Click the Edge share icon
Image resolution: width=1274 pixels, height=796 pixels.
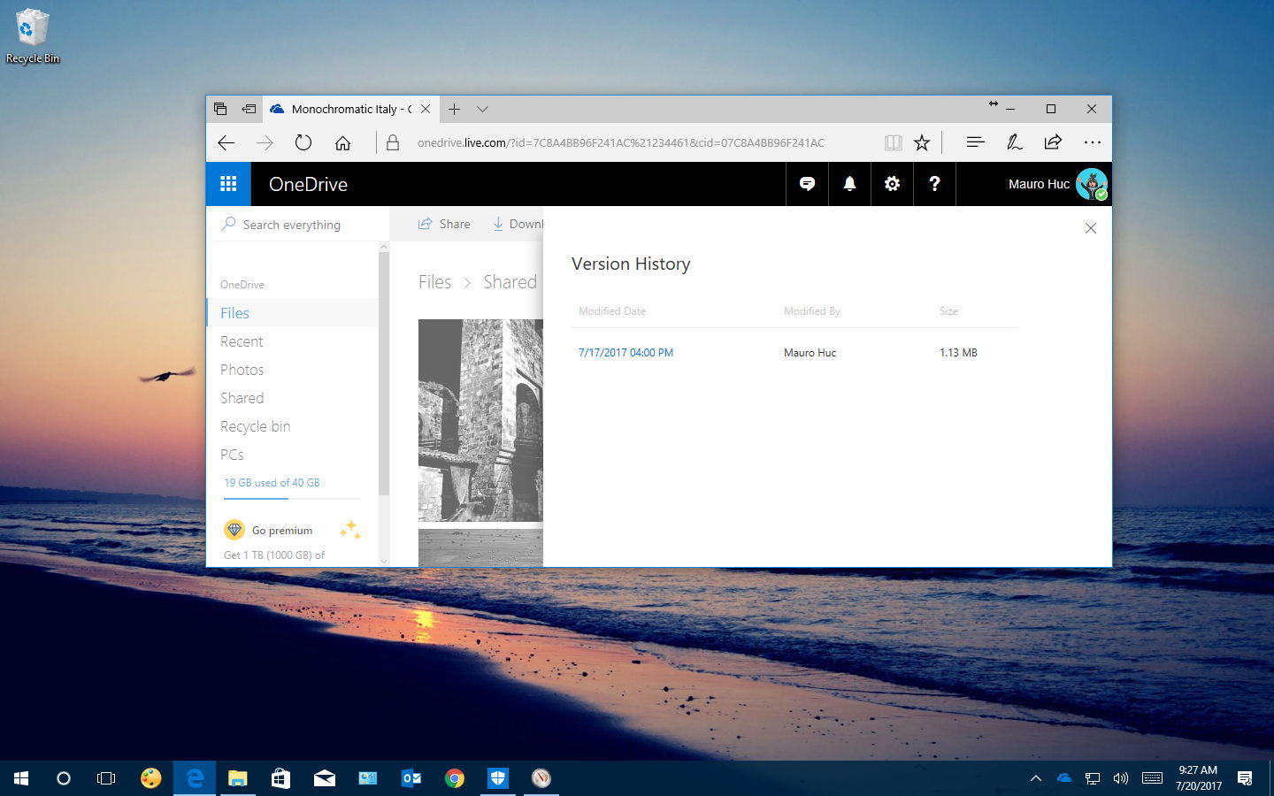(1053, 142)
